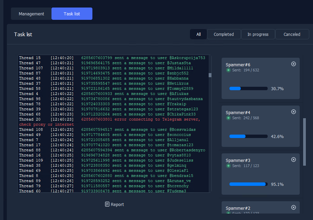The width and height of the screenshot is (313, 220).
Task: Select the Thread 88 log line to @Robertasdenyro
Action: point(112,150)
